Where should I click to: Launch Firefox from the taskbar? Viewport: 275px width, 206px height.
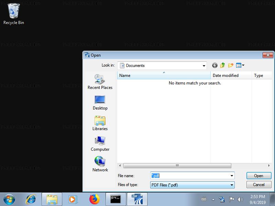94,199
